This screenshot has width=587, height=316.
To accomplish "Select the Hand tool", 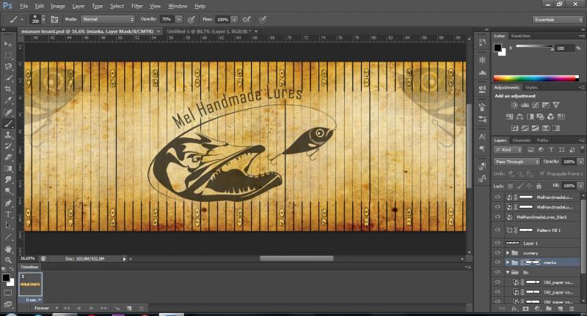I will (8, 249).
